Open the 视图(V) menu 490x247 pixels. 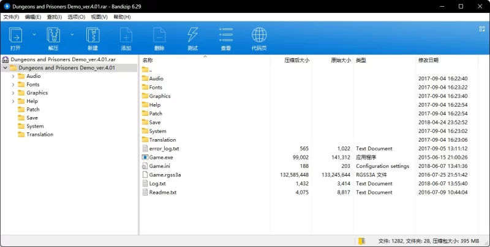point(99,17)
